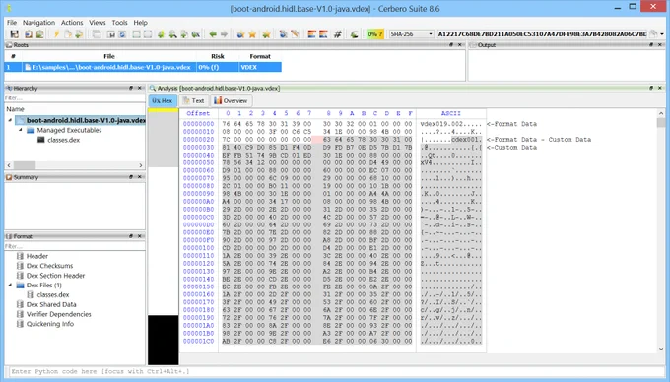The width and height of the screenshot is (670, 382).
Task: Switch to the Text view tab
Action: coord(193,100)
